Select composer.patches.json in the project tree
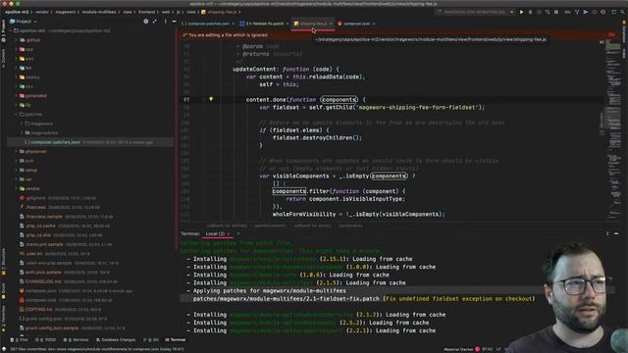628x353 pixels. (x=55, y=142)
